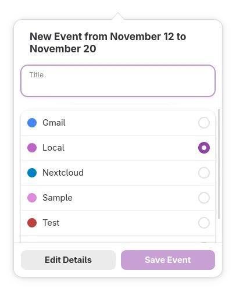Click the Save Event button
This screenshot has width=236, height=292.
(x=168, y=260)
